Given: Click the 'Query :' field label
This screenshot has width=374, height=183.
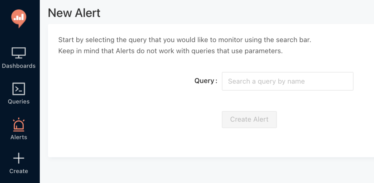Looking at the screenshot, I should (206, 81).
